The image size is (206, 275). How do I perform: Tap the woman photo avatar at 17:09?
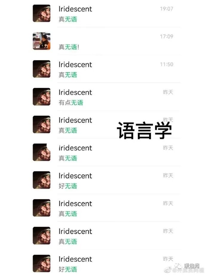click(x=41, y=41)
